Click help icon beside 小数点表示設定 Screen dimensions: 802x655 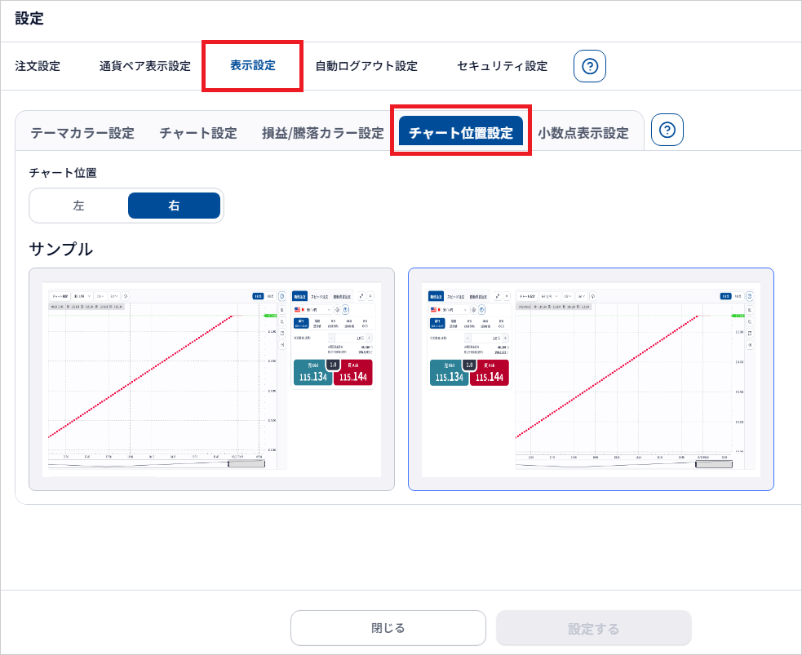(x=667, y=130)
